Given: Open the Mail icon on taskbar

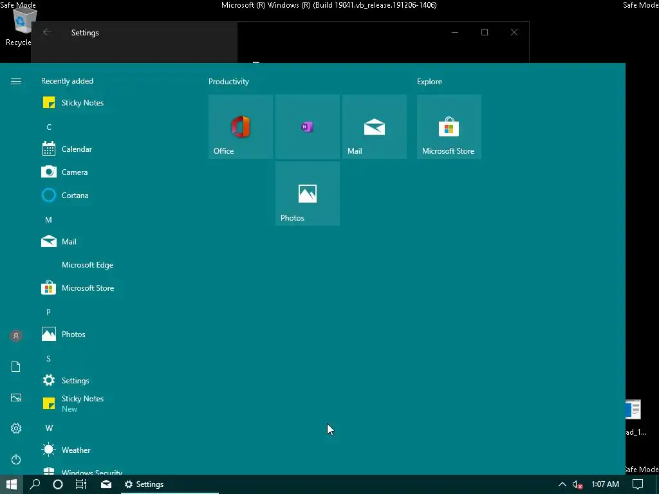Looking at the screenshot, I should coord(106,484).
